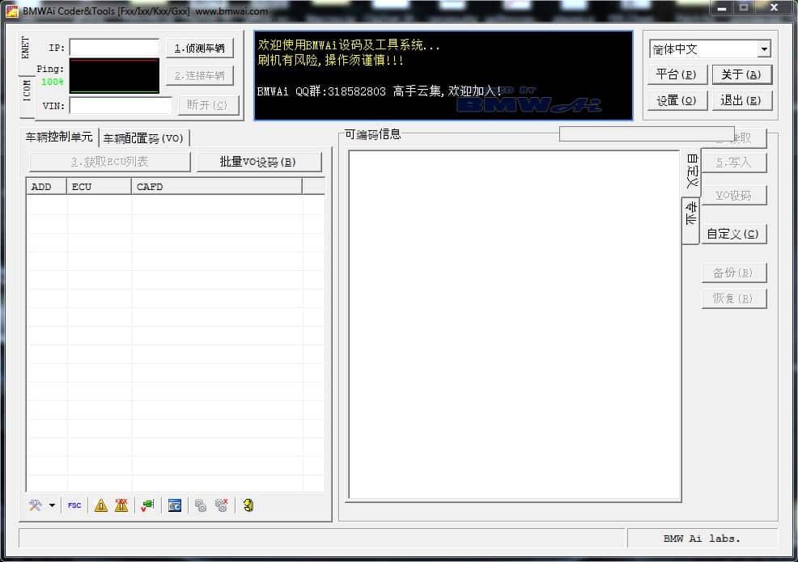This screenshot has width=798, height=562.
Task: Click the gray gears icon
Action: [201, 505]
